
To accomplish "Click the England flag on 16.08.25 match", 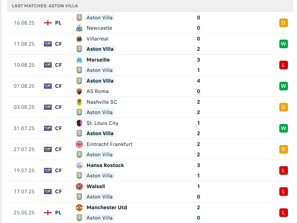I will pyautogui.click(x=47, y=23).
